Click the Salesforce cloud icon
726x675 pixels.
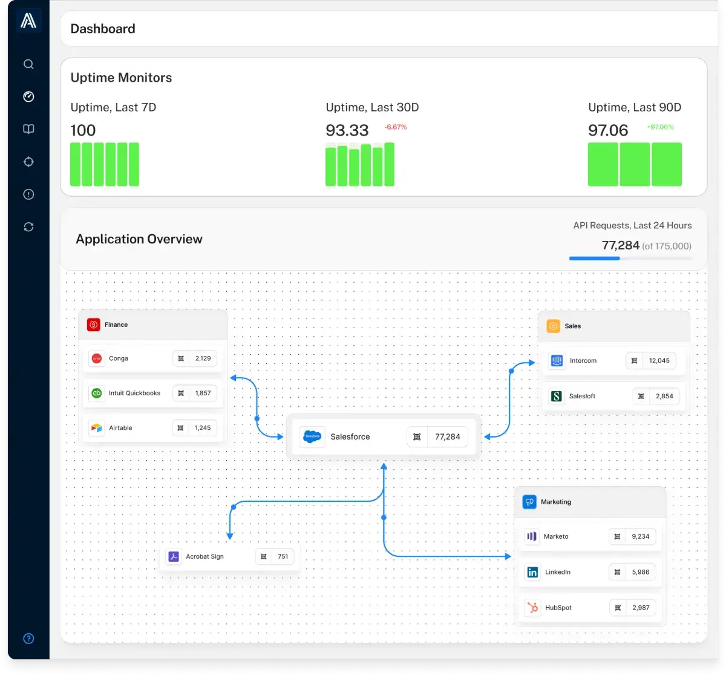coord(312,436)
